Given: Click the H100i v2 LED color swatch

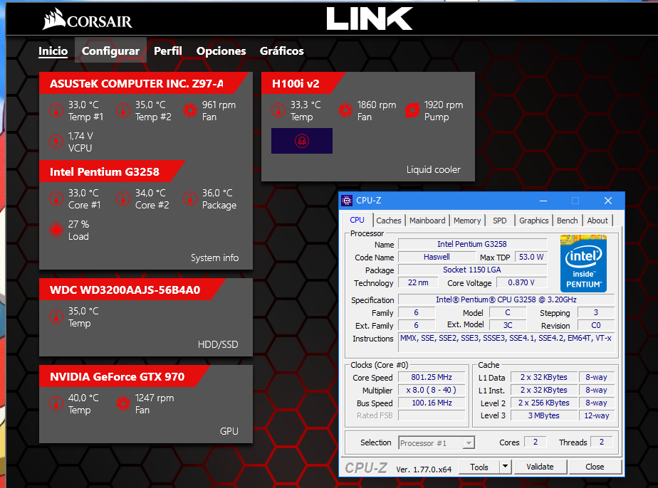Looking at the screenshot, I should coord(302,141).
